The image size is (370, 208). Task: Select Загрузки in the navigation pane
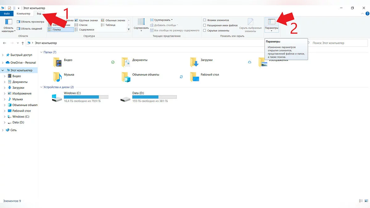tap(18, 88)
